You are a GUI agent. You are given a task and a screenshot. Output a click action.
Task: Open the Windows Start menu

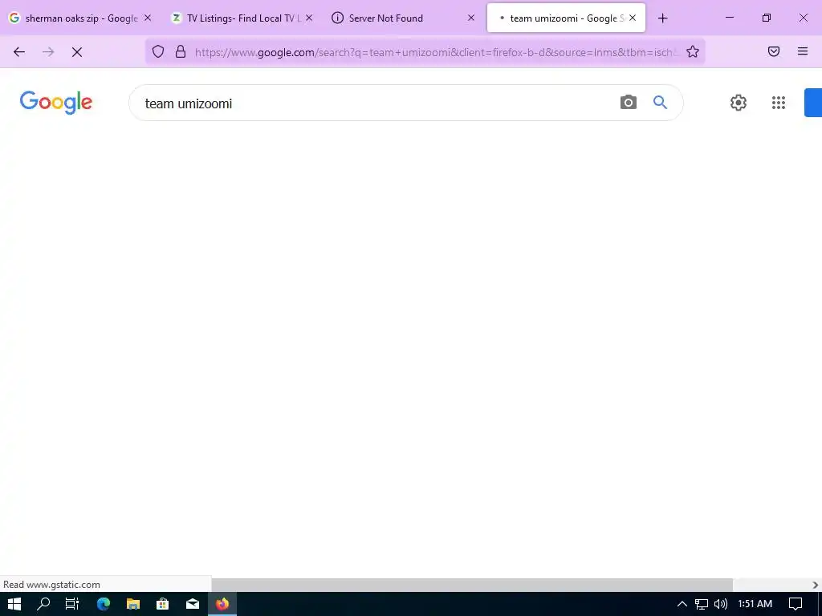click(x=14, y=604)
